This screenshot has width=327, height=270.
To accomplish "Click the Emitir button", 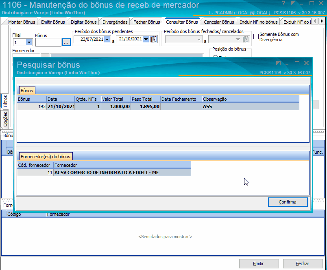I will (x=259, y=263).
